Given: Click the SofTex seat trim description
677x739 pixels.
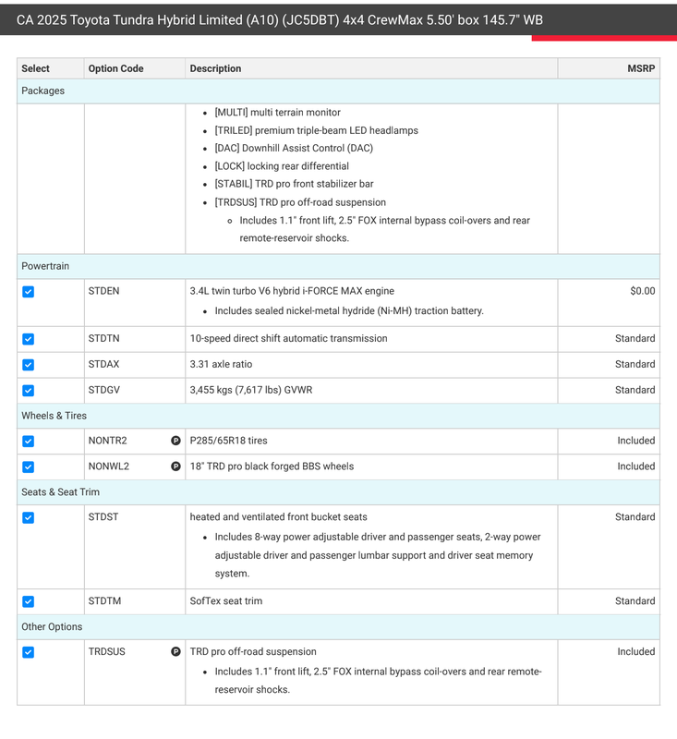Looking at the screenshot, I should pyautogui.click(x=226, y=601).
